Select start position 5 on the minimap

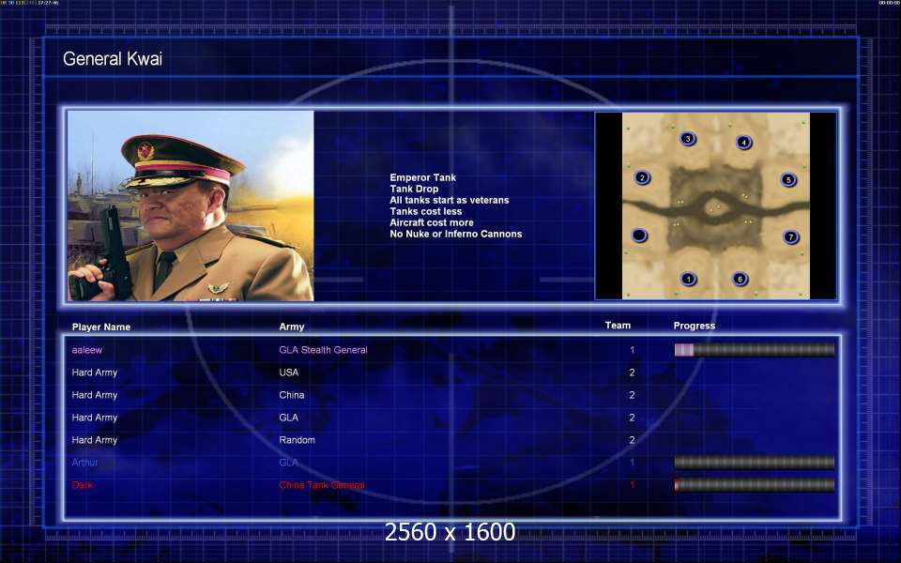tap(788, 180)
